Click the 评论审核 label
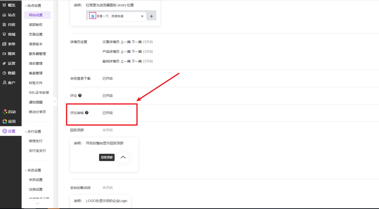The image size is (379, 209). point(77,113)
